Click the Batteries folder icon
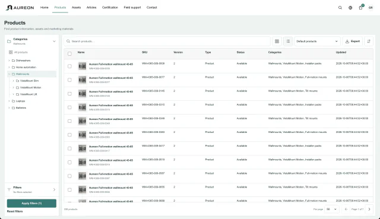The height and width of the screenshot is (219, 380). pyautogui.click(x=13, y=108)
